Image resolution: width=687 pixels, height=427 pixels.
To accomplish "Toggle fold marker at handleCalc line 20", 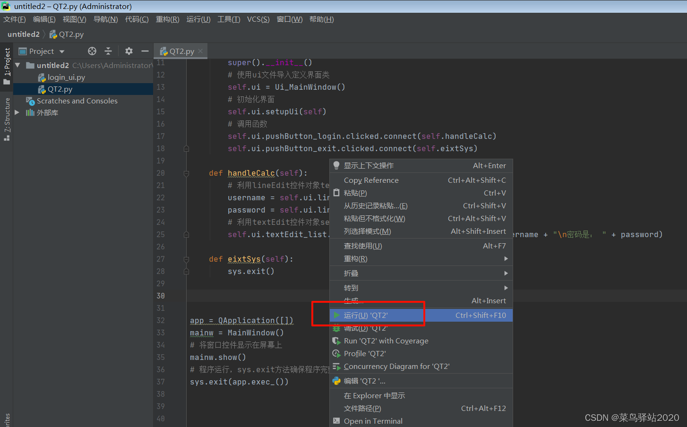I will 186,173.
